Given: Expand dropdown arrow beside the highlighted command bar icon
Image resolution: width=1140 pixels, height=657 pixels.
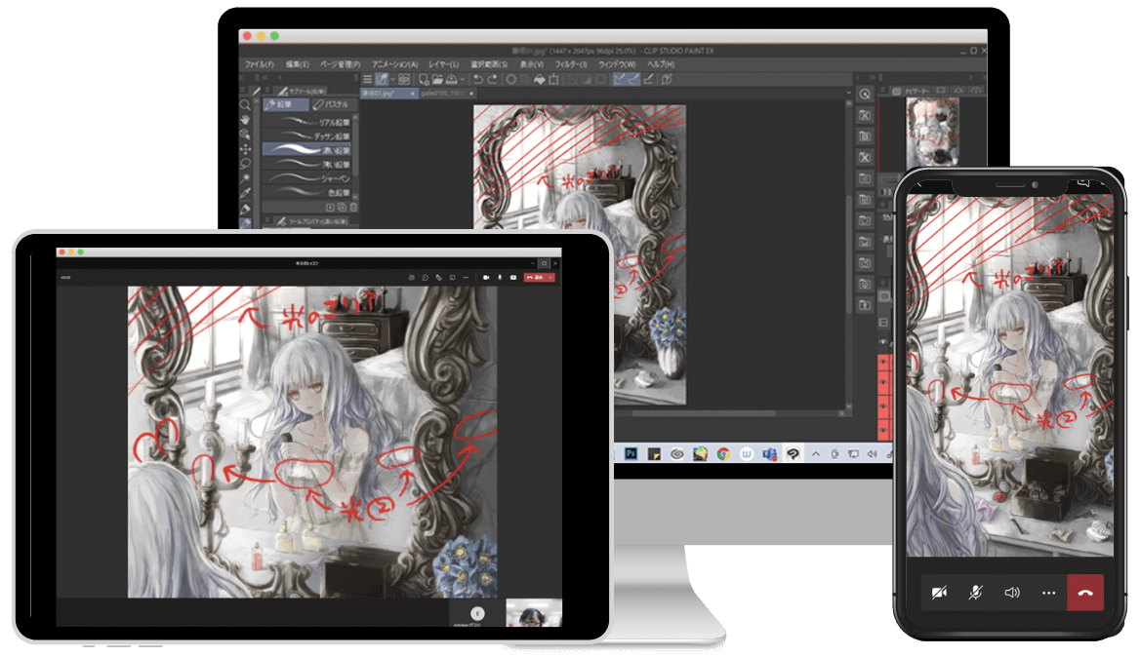Looking at the screenshot, I should [392, 79].
